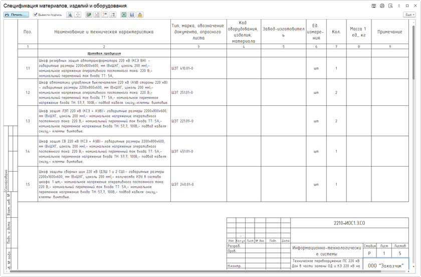Select the cell with ШЭТ 410.01-0

coord(198,68)
